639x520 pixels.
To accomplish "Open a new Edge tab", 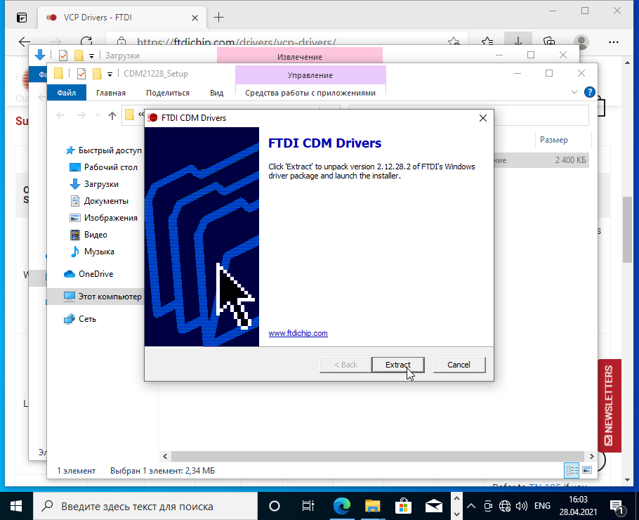I will click(219, 17).
